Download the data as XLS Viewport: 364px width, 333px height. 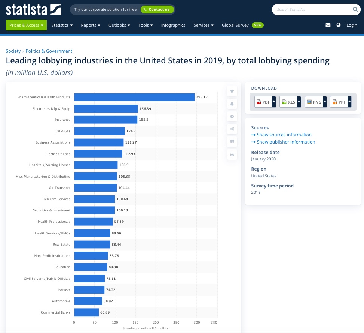(x=288, y=102)
